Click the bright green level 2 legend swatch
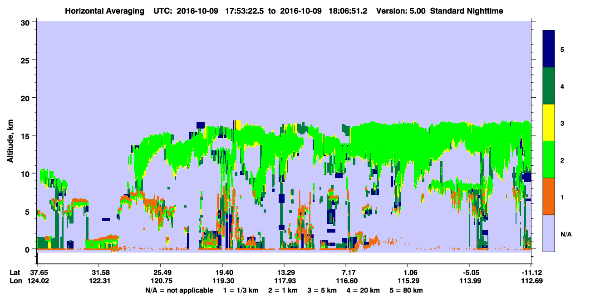590x303 pixels. pyautogui.click(x=549, y=159)
